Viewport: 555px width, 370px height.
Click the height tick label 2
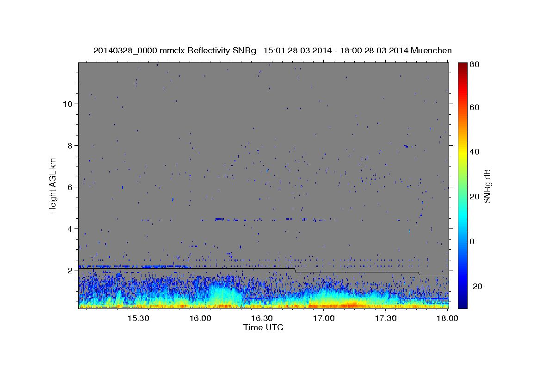click(x=70, y=271)
